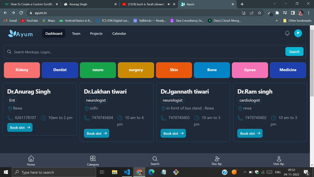The width and height of the screenshot is (314, 177).
Task: Open Category icon in bottom navigation
Action: [93, 158]
